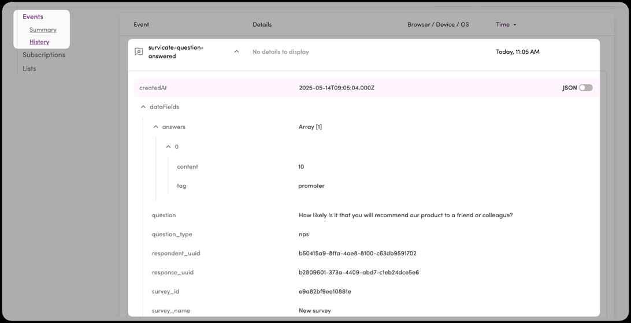Screen dimensions: 631x323
Task: Collapse the survicate-question-answered event row
Action: 237,51
